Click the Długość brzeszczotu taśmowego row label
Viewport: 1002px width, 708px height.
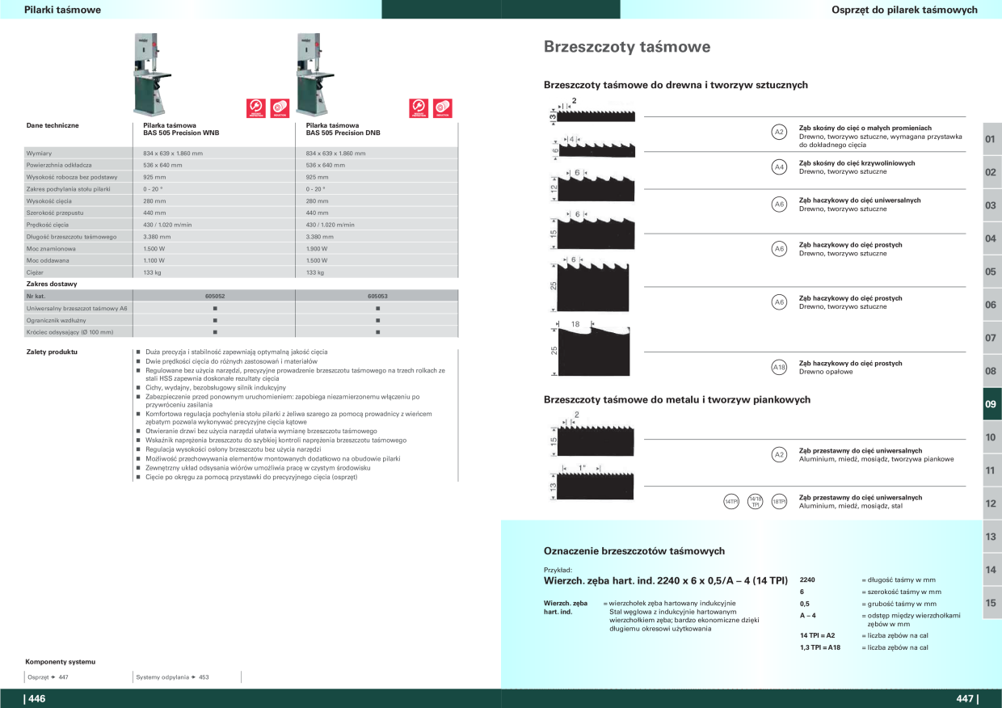(72, 237)
